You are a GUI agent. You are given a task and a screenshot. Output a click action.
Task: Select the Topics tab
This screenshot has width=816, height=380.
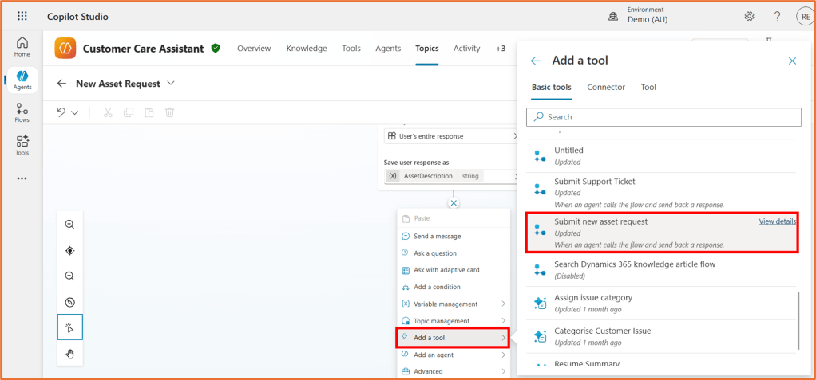click(426, 49)
